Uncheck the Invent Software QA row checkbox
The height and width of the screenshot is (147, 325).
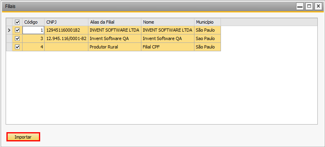click(x=17, y=38)
